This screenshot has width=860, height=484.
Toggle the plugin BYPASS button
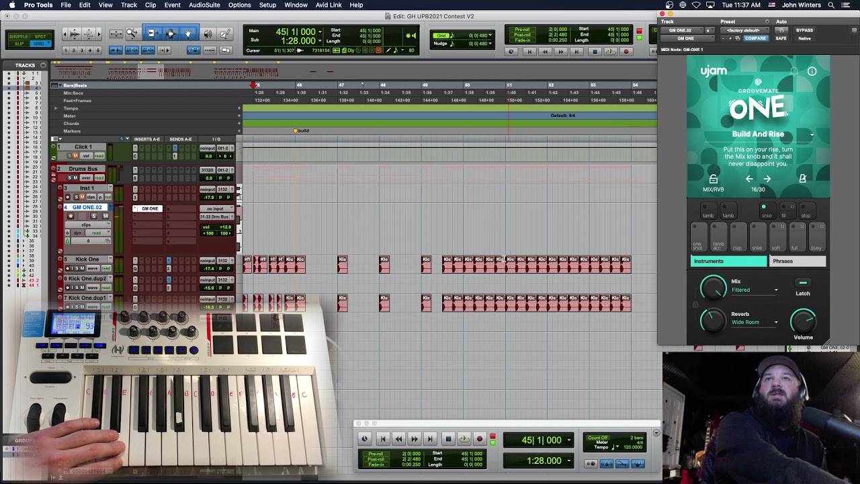click(804, 30)
